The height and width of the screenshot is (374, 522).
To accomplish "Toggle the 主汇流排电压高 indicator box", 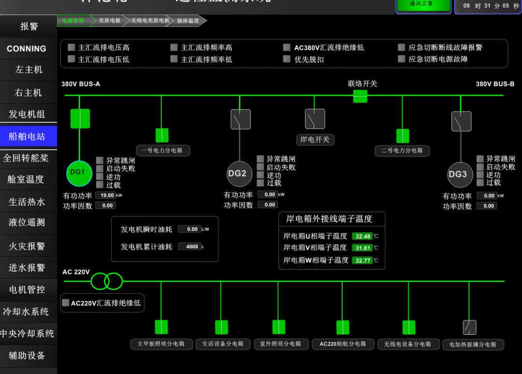I will coord(72,47).
